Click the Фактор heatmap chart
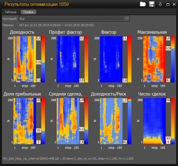Screen dimensions: 178x166 tap(111, 59)
